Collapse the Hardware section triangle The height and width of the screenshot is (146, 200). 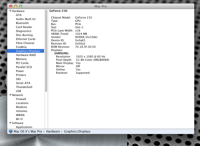[10, 11]
